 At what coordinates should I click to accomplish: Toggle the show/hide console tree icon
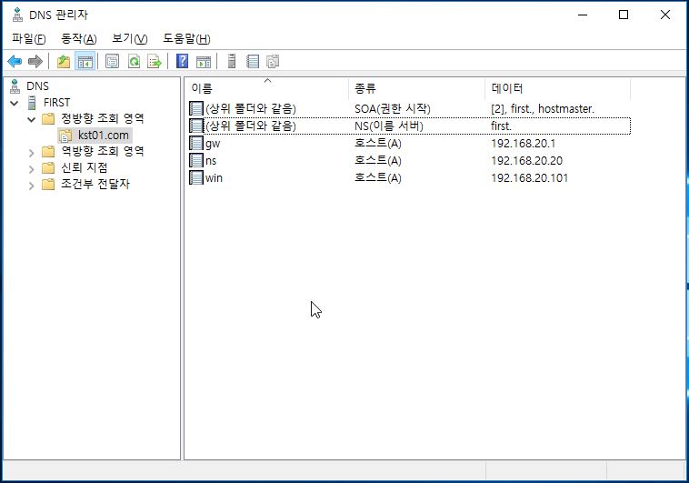(x=85, y=61)
